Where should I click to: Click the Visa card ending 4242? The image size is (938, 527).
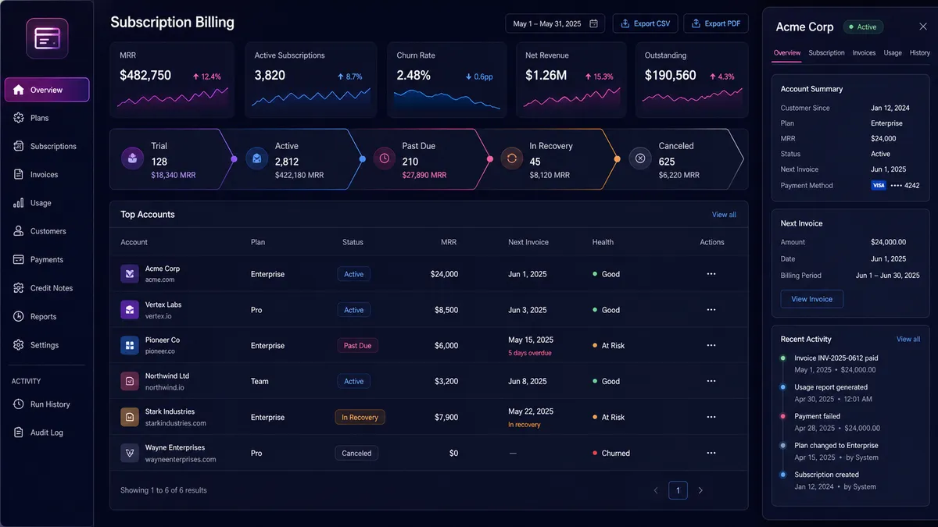[895, 186]
